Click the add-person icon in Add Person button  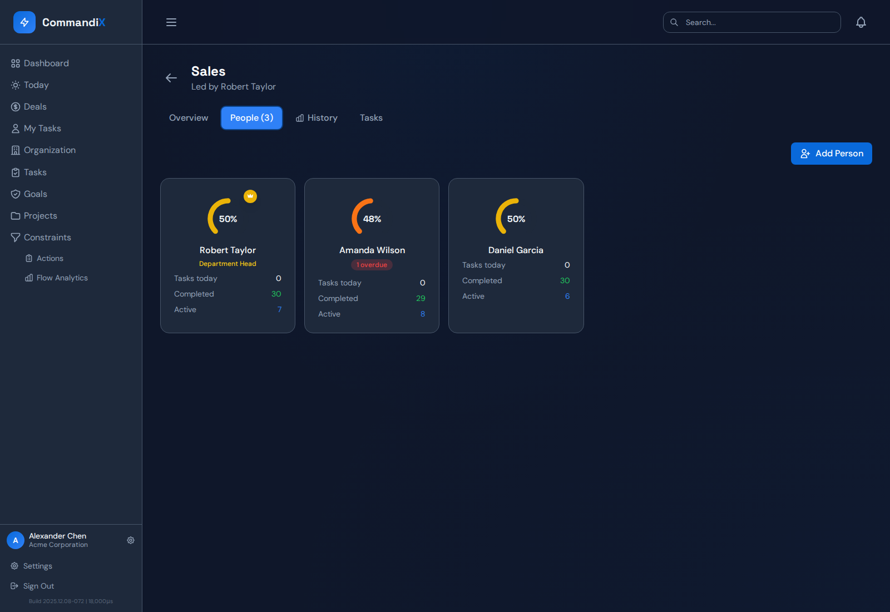tap(805, 154)
